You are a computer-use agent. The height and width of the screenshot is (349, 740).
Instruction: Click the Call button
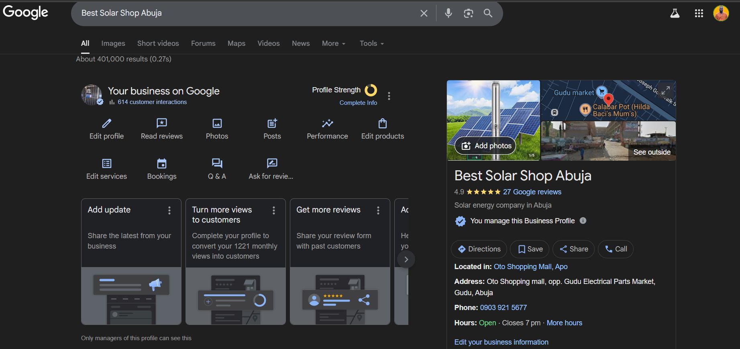click(616, 249)
